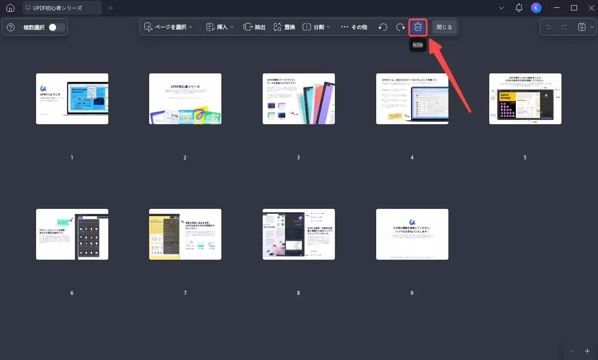Open the K user account avatar
This screenshot has width=598, height=360.
(x=536, y=8)
